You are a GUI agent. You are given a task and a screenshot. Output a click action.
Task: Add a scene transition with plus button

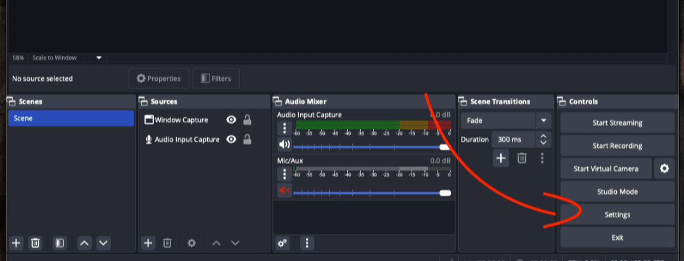pos(501,158)
